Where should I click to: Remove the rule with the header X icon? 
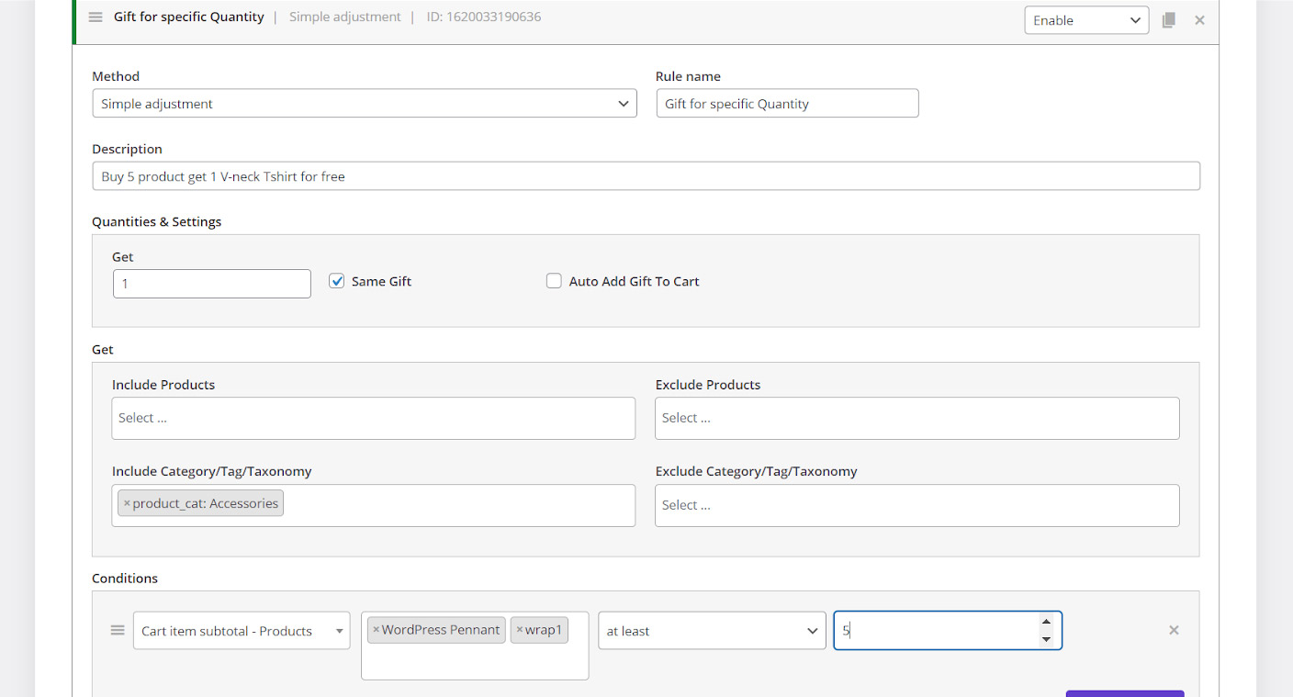(x=1199, y=20)
